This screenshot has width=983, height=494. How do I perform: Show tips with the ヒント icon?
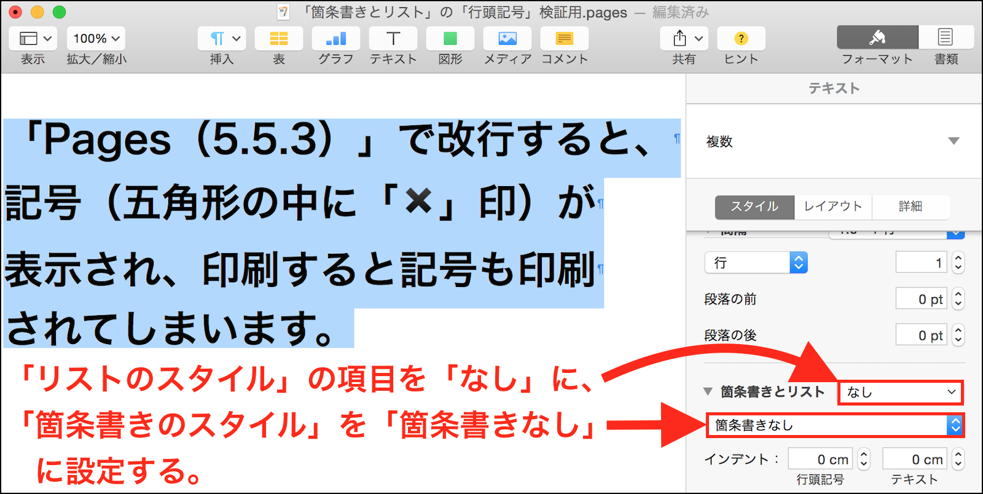(742, 39)
